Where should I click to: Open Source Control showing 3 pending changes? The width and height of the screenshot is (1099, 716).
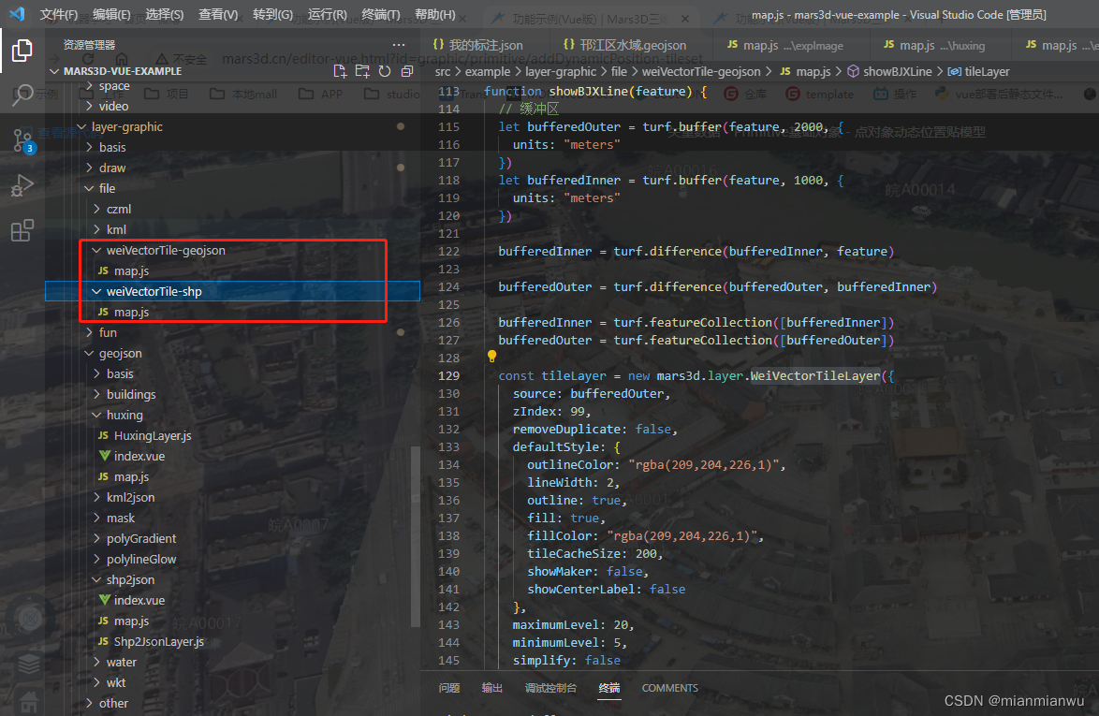pos(22,140)
